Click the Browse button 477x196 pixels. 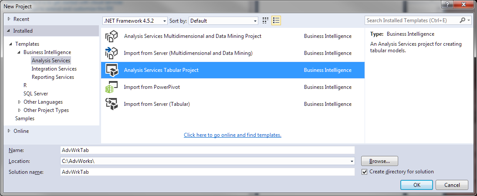pyautogui.click(x=379, y=161)
